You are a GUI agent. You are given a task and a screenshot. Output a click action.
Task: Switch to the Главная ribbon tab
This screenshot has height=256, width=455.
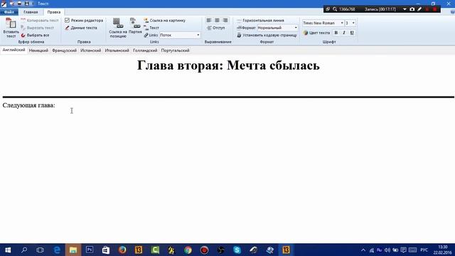tap(31, 12)
